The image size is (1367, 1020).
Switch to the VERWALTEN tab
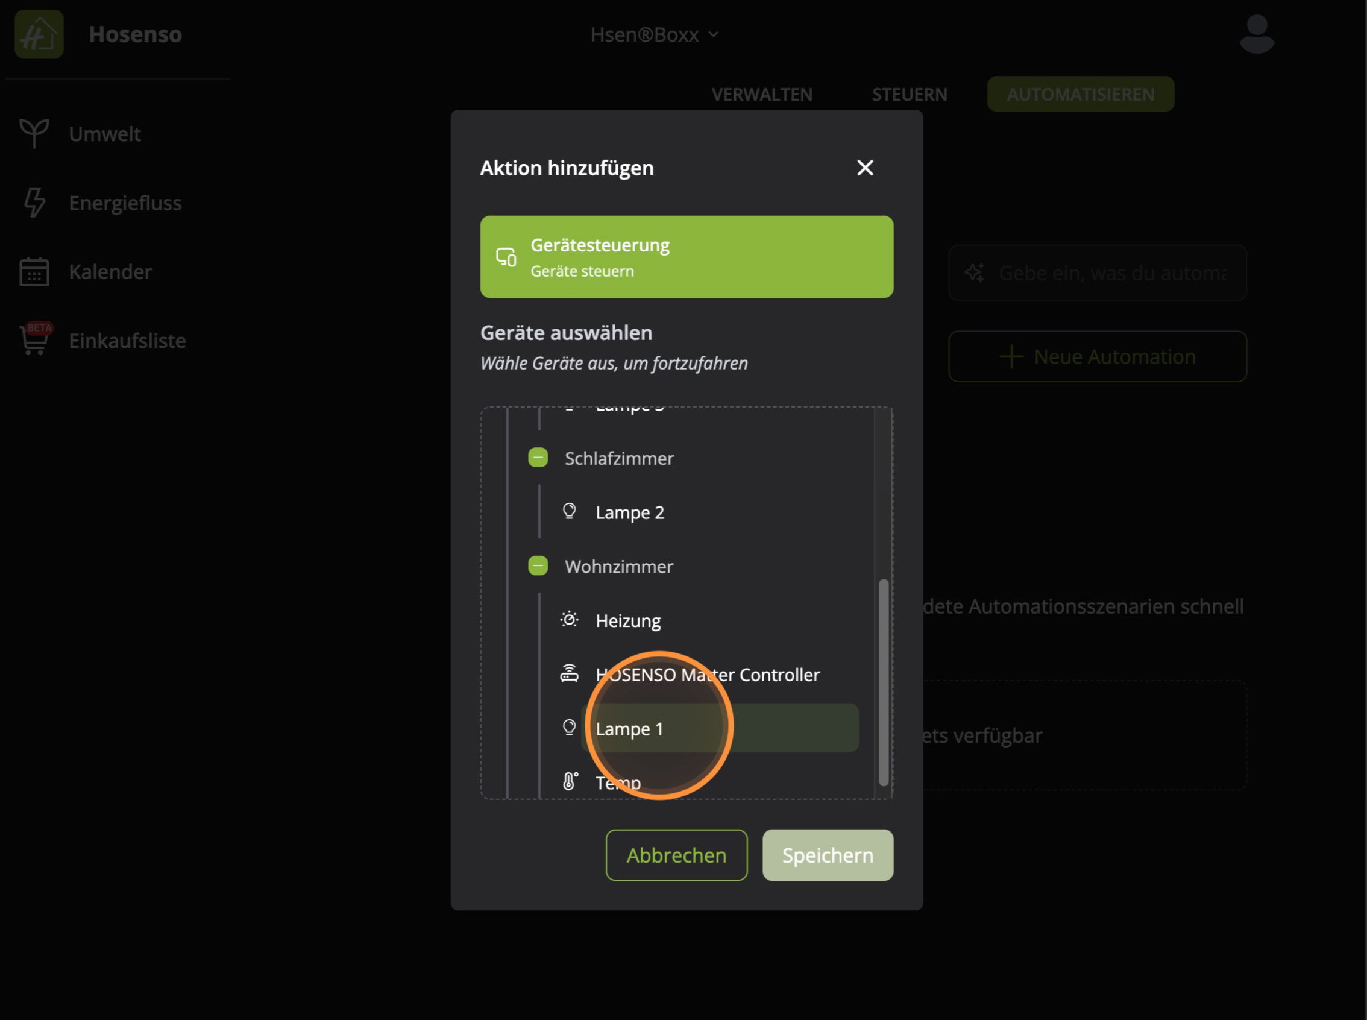click(762, 94)
